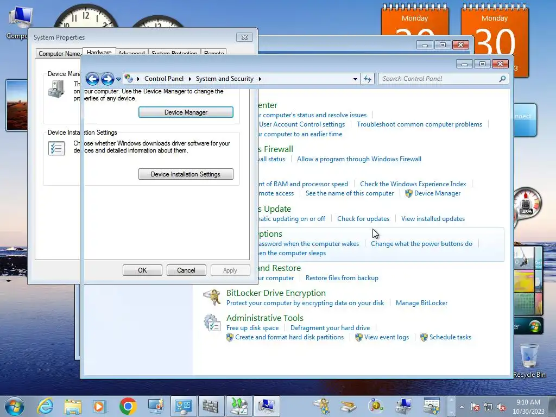The height and width of the screenshot is (417, 556).
Task: Click the CPU meter desktop gadget
Action: coord(526,204)
